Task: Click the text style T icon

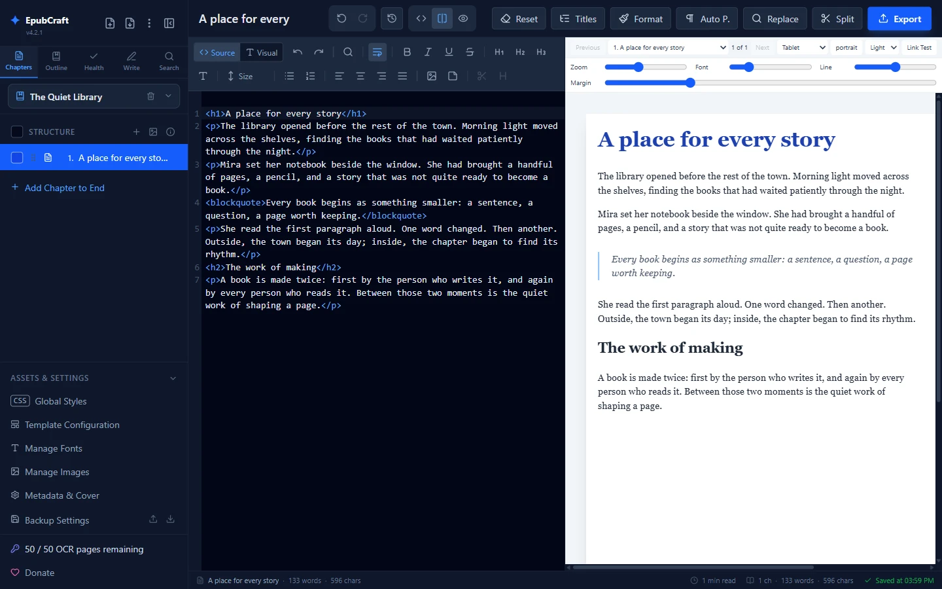Action: tap(203, 76)
